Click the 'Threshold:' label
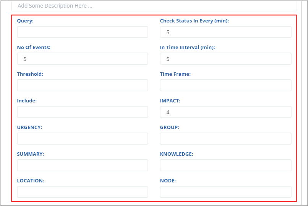This screenshot has width=308, height=206. point(30,74)
